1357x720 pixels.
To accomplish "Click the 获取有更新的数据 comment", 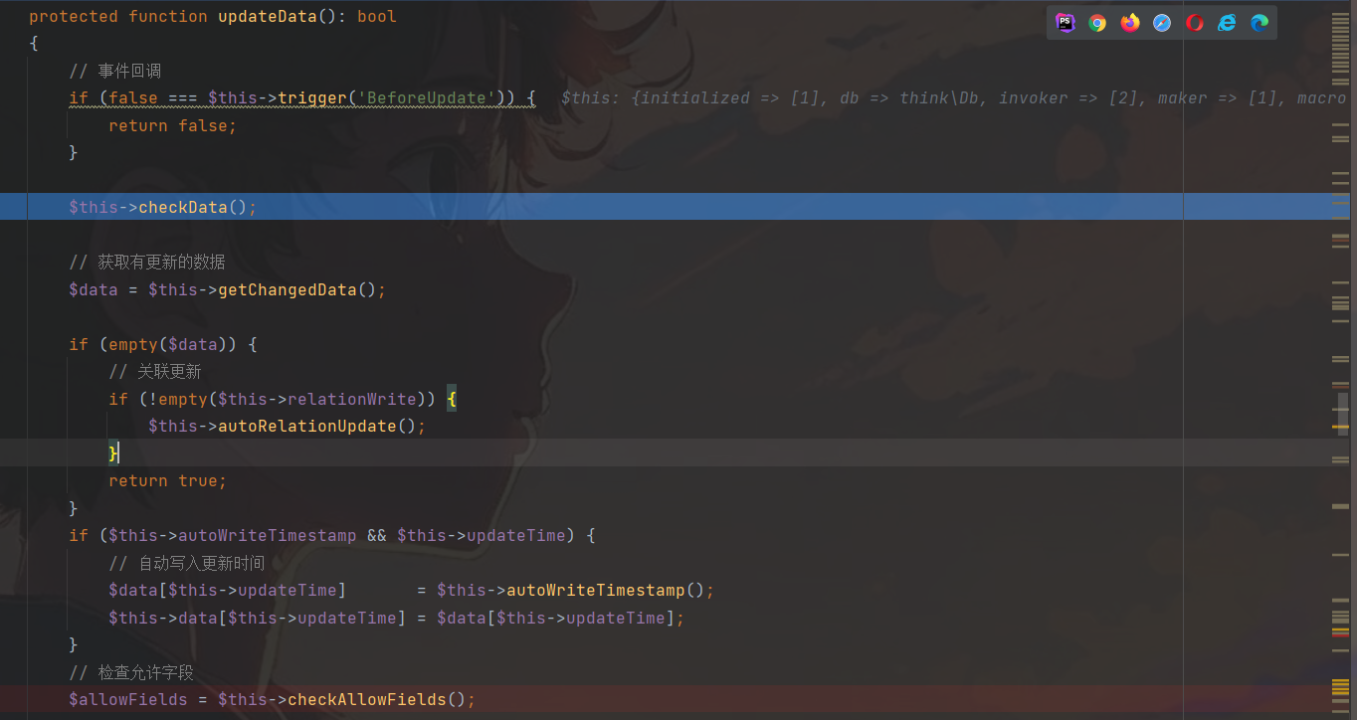I will tap(147, 262).
